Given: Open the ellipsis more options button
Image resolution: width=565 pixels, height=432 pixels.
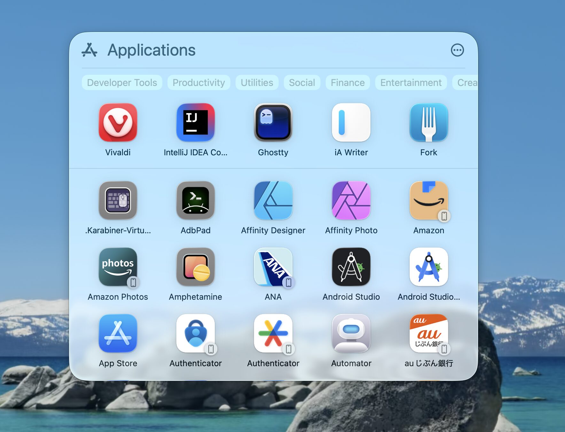Looking at the screenshot, I should click(457, 50).
